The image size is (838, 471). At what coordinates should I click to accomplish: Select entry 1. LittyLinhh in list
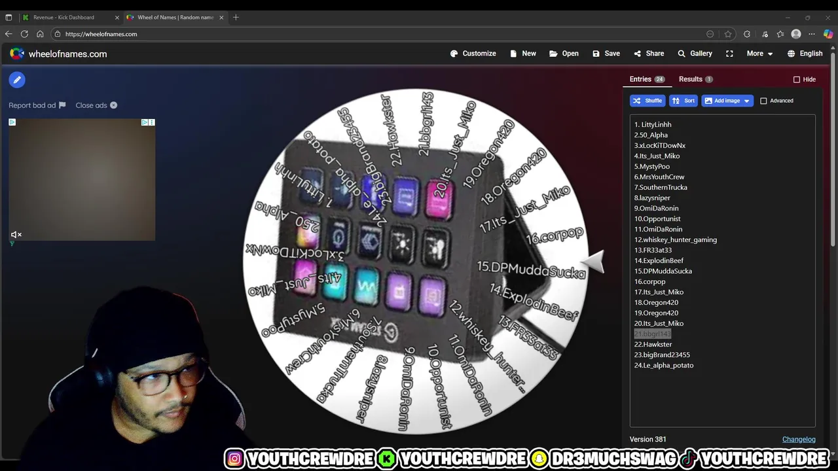(x=653, y=124)
